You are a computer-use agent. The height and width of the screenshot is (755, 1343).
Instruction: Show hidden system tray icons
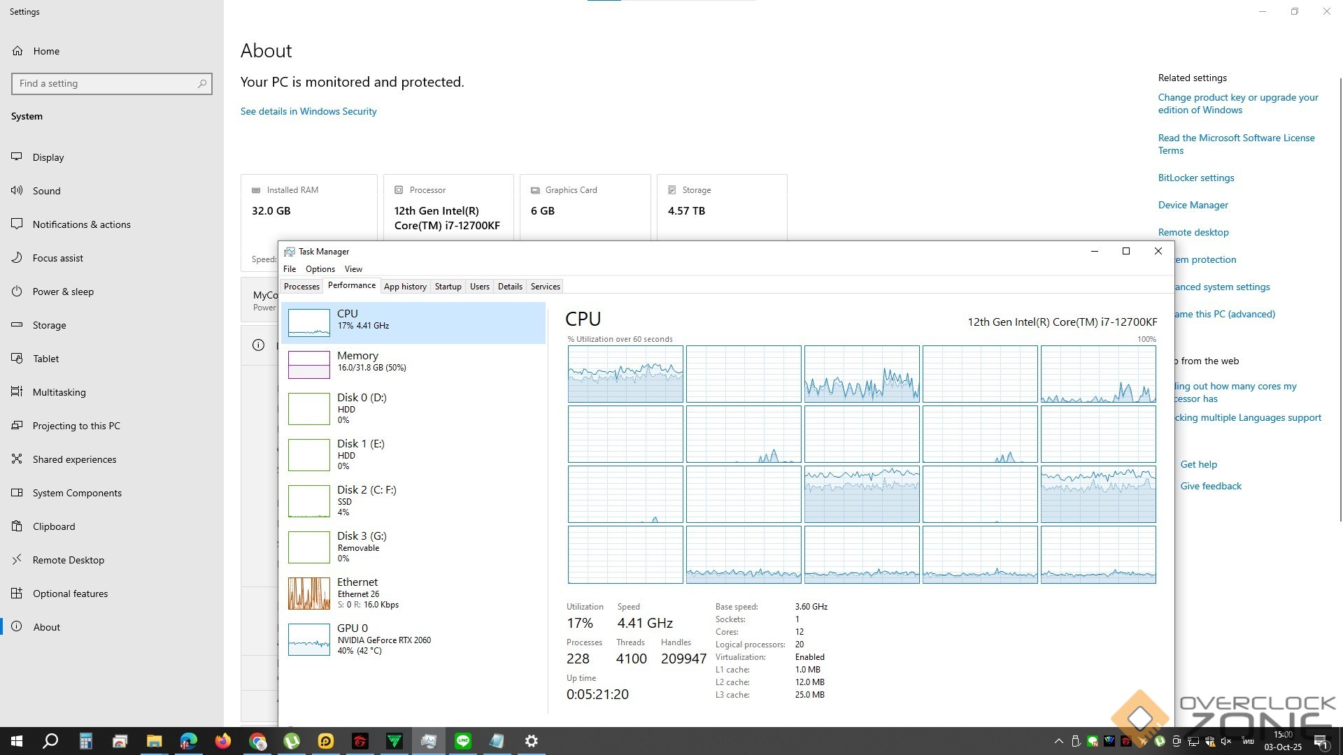coord(1058,741)
